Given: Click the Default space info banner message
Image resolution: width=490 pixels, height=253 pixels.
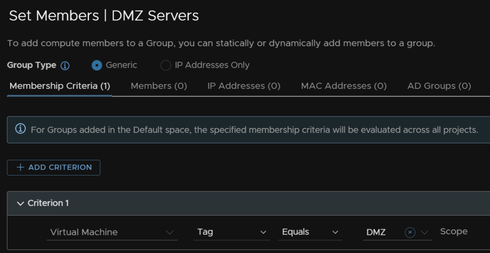Looking at the screenshot, I should 254,129.
